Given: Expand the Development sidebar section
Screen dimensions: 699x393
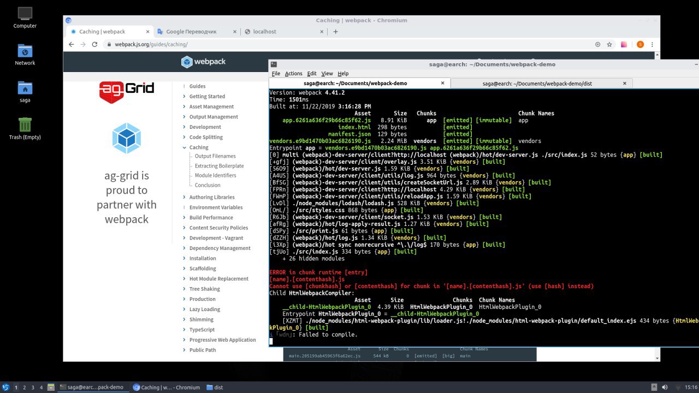Looking at the screenshot, I should [185, 127].
